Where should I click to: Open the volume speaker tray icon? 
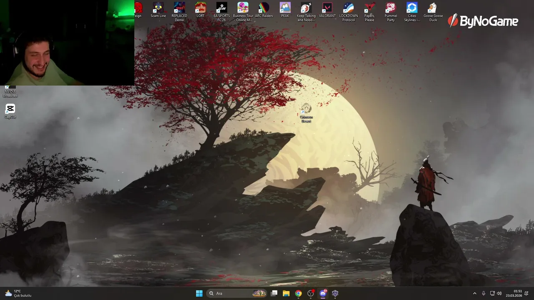tap(499, 293)
